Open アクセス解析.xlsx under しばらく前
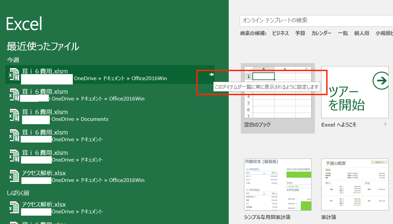The height and width of the screenshot is (224, 393). [x=110, y=208]
